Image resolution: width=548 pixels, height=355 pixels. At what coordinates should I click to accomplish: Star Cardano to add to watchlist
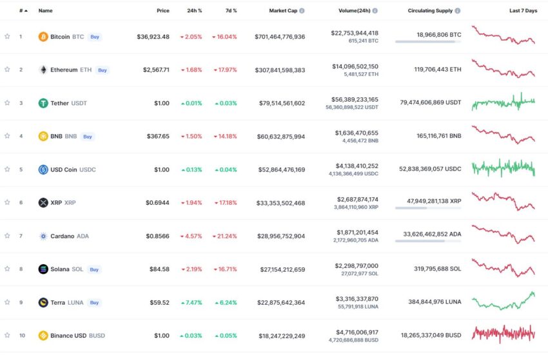click(x=7, y=236)
